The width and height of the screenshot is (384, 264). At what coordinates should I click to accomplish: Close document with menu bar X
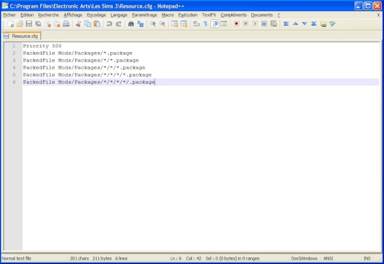pos(379,15)
